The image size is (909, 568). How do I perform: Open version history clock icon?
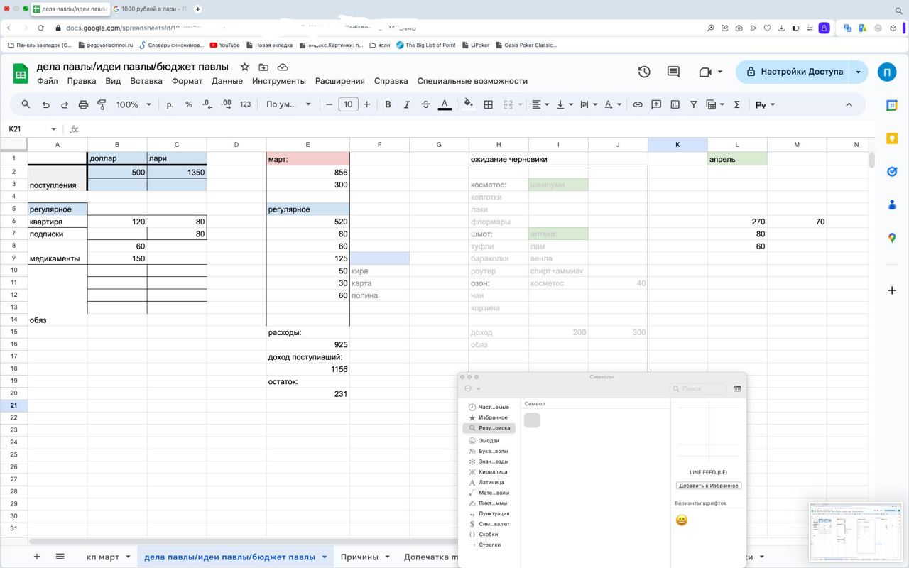(x=644, y=72)
